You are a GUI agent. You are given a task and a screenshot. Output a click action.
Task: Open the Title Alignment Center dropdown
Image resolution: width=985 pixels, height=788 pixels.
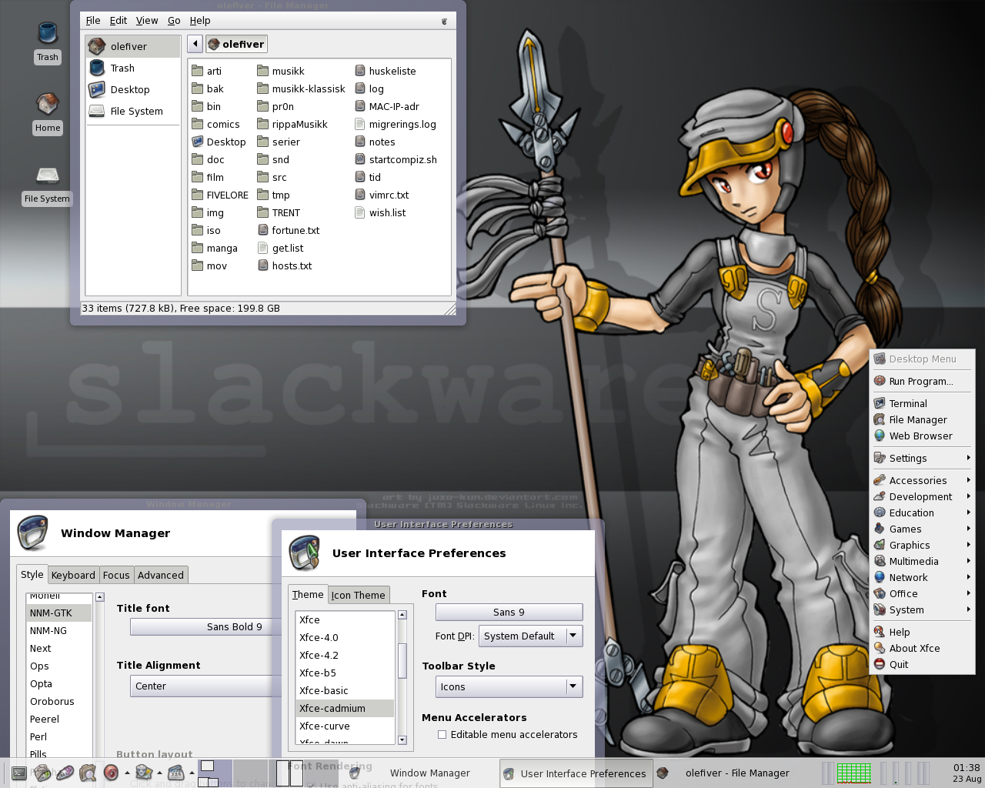tap(205, 686)
